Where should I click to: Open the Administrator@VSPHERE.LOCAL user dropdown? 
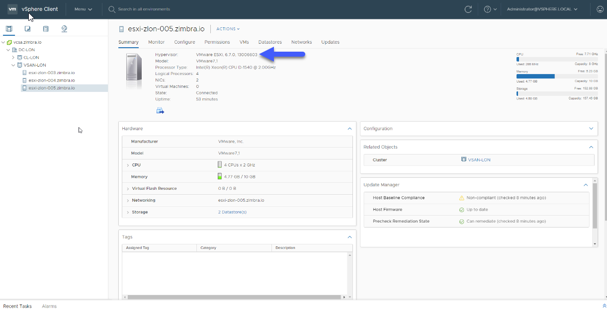tap(542, 9)
